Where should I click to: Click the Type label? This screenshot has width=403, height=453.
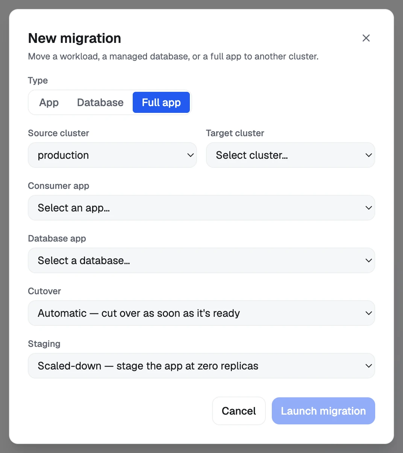click(x=38, y=81)
